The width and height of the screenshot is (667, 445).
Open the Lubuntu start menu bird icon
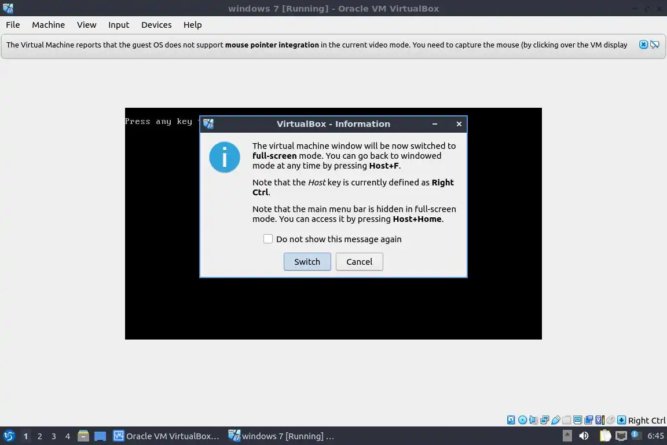tap(9, 436)
